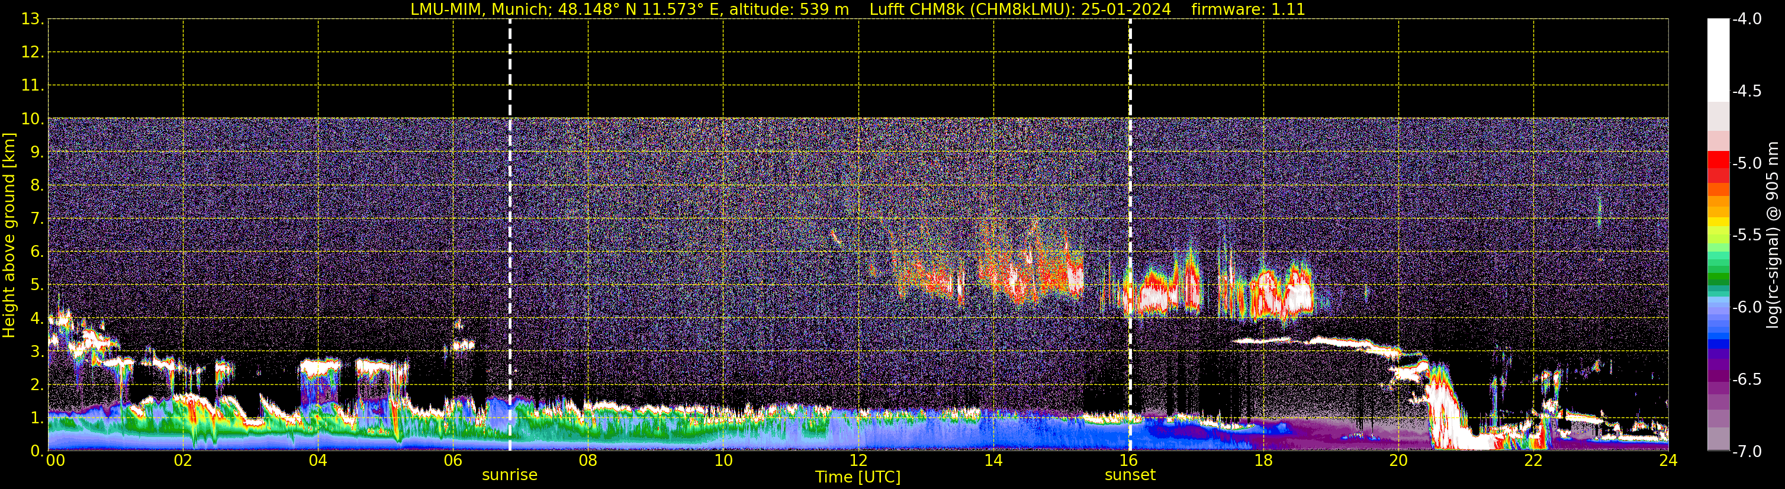The width and height of the screenshot is (1785, 489).
Task: Click the "20" time axis tick label
Action: [1399, 461]
